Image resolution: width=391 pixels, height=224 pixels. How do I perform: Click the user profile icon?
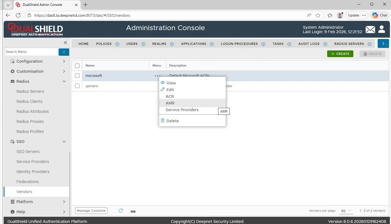click(382, 29)
